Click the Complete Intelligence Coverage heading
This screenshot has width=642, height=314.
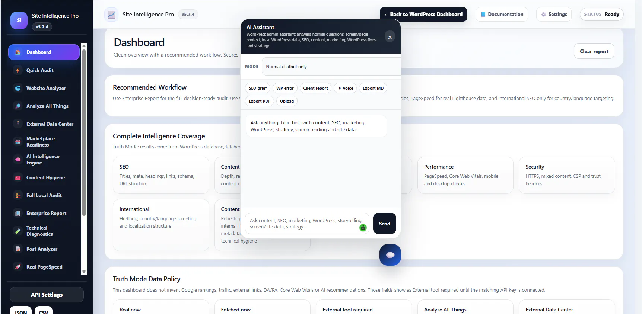[159, 136]
